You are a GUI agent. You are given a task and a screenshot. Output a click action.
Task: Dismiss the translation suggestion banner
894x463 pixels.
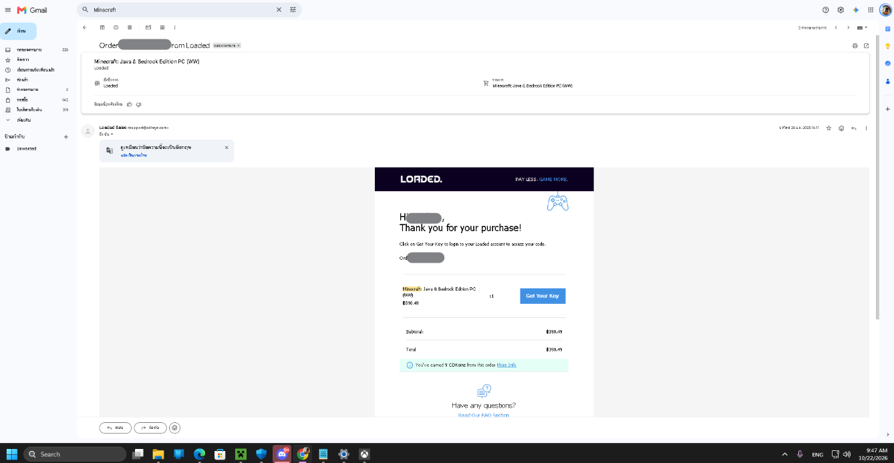pos(226,147)
